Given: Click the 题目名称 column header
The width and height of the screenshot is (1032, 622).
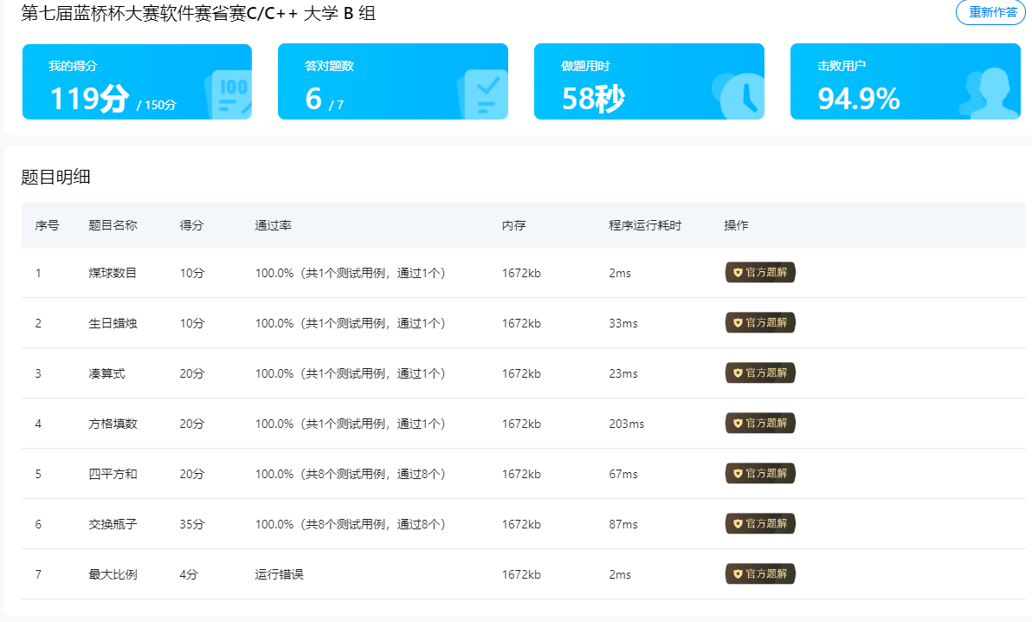Looking at the screenshot, I should point(113,225).
